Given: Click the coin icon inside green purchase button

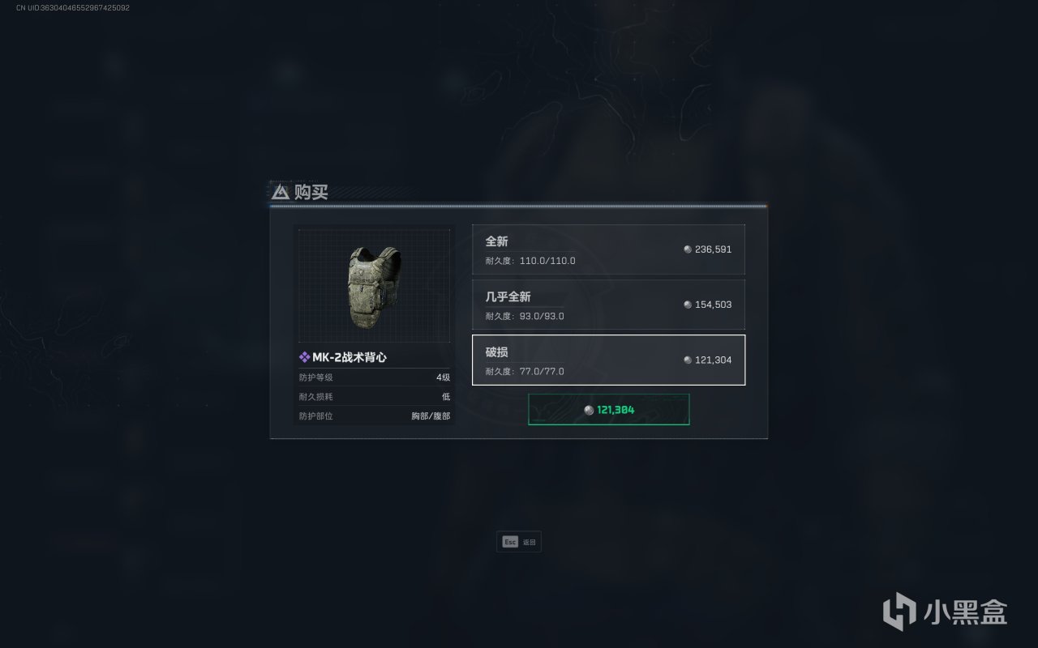Looking at the screenshot, I should (589, 410).
